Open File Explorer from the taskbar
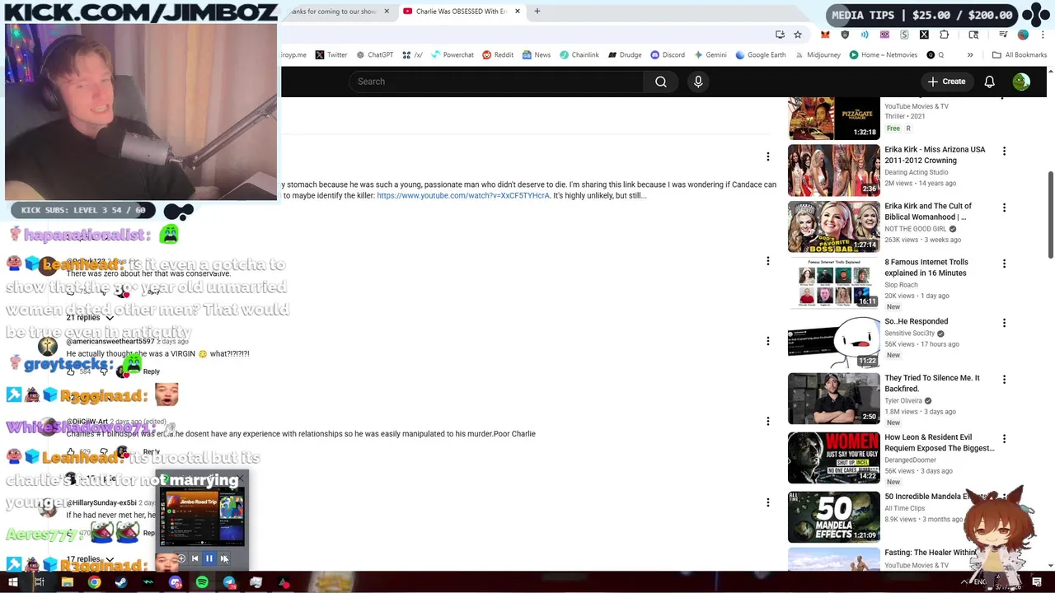Image resolution: width=1055 pixels, height=593 pixels. tap(67, 583)
